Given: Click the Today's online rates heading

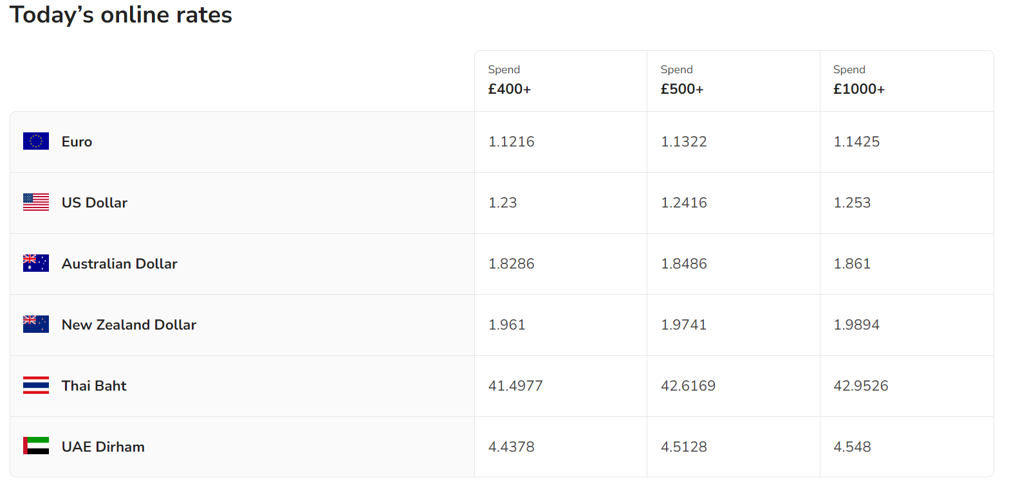Looking at the screenshot, I should 121,15.
